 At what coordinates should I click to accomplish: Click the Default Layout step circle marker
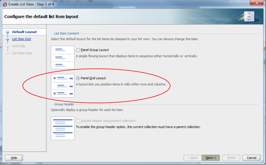(x=8, y=32)
